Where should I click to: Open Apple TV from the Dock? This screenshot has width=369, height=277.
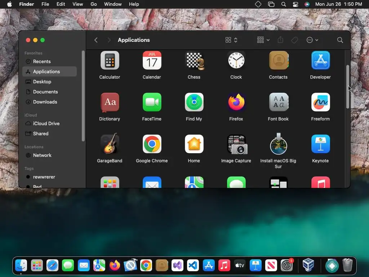240,265
